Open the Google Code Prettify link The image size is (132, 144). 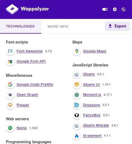[x=35, y=85]
